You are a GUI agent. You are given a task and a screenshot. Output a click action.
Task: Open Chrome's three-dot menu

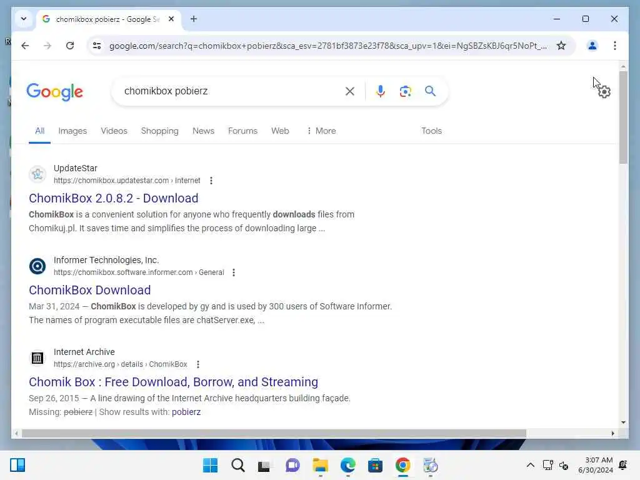coord(615,46)
